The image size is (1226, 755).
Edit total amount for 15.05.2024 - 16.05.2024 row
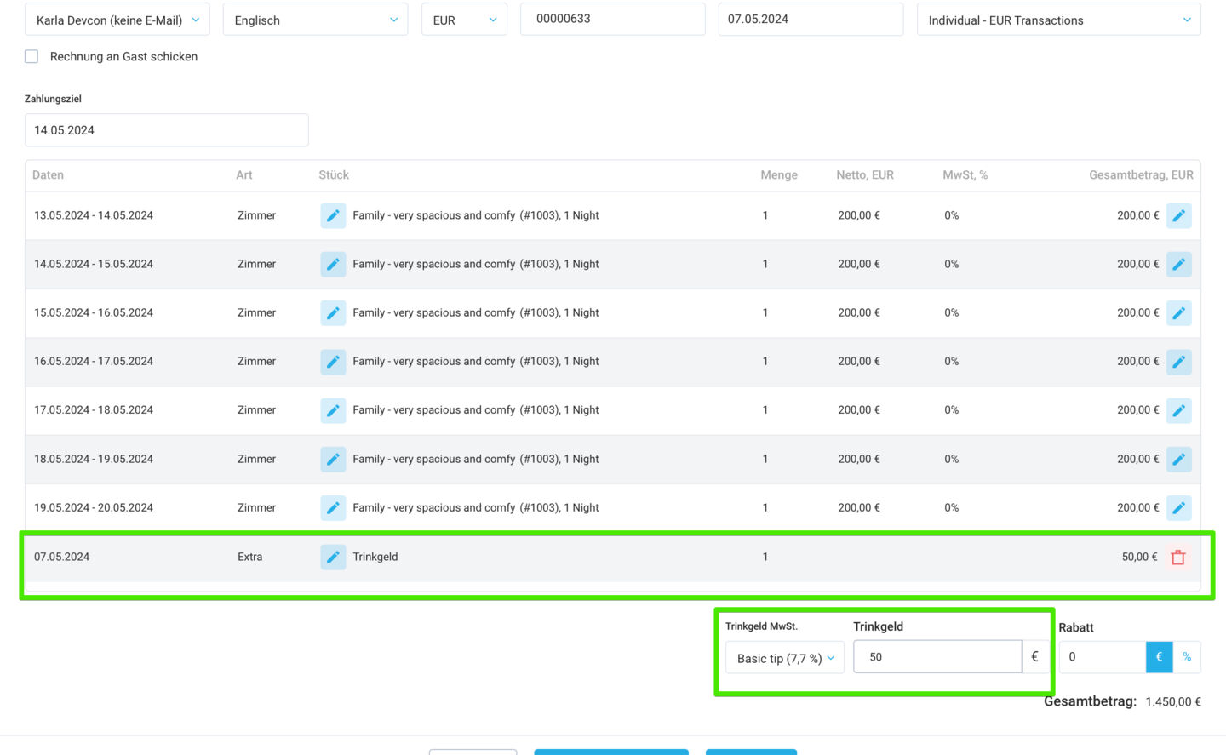pos(1178,312)
